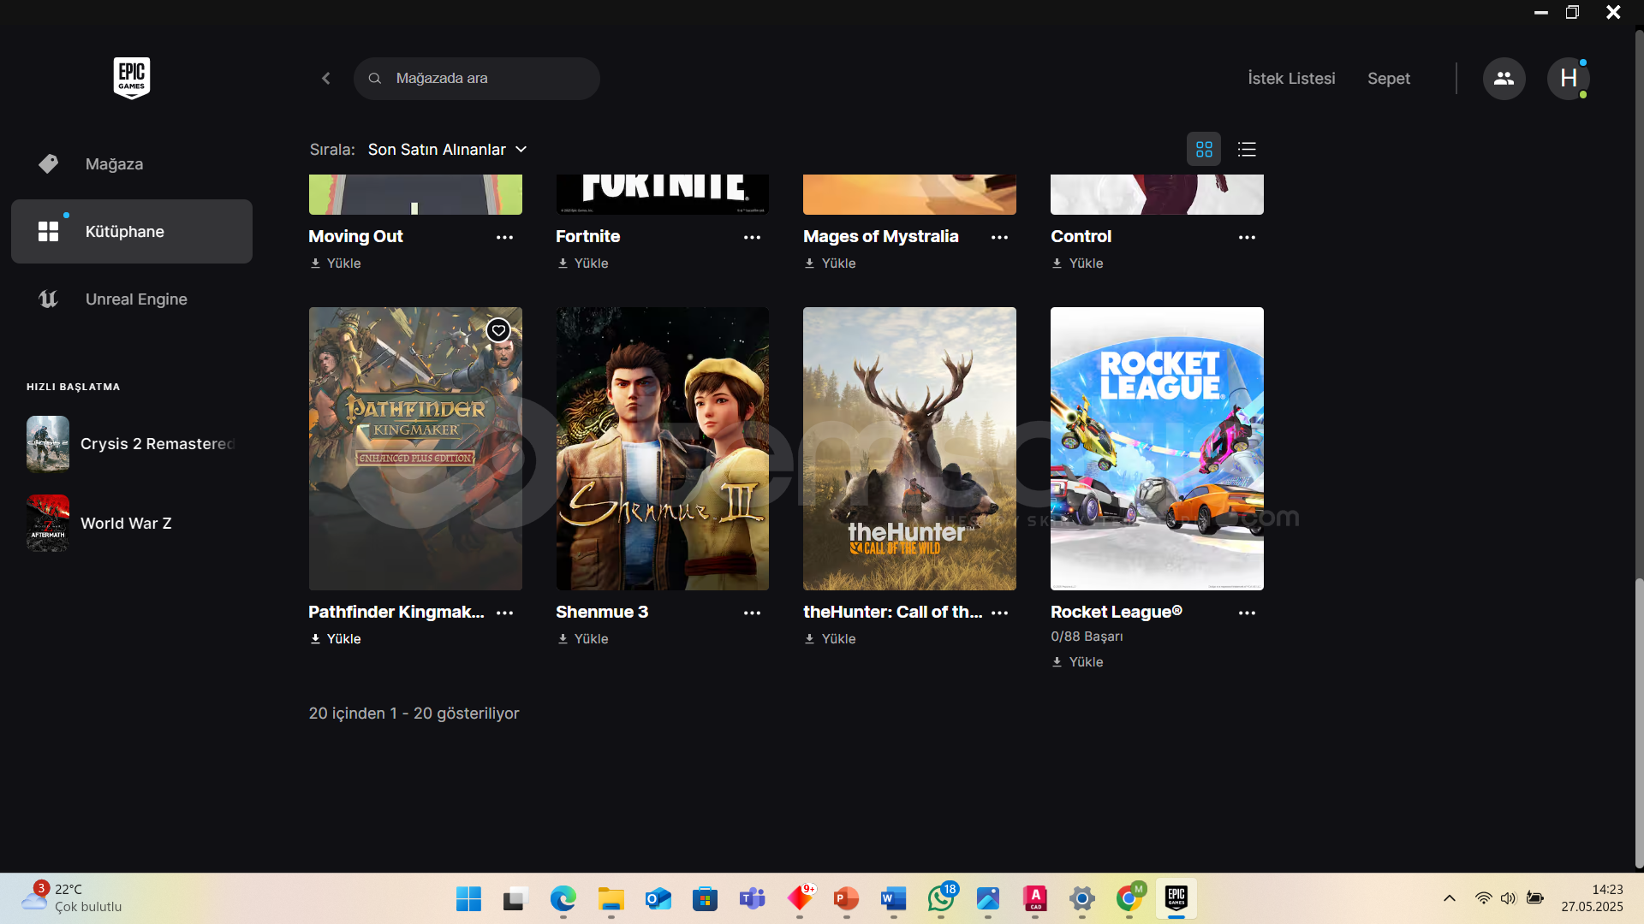Open the Sepet cart link
Image resolution: width=1644 pixels, height=924 pixels.
pyautogui.click(x=1388, y=79)
